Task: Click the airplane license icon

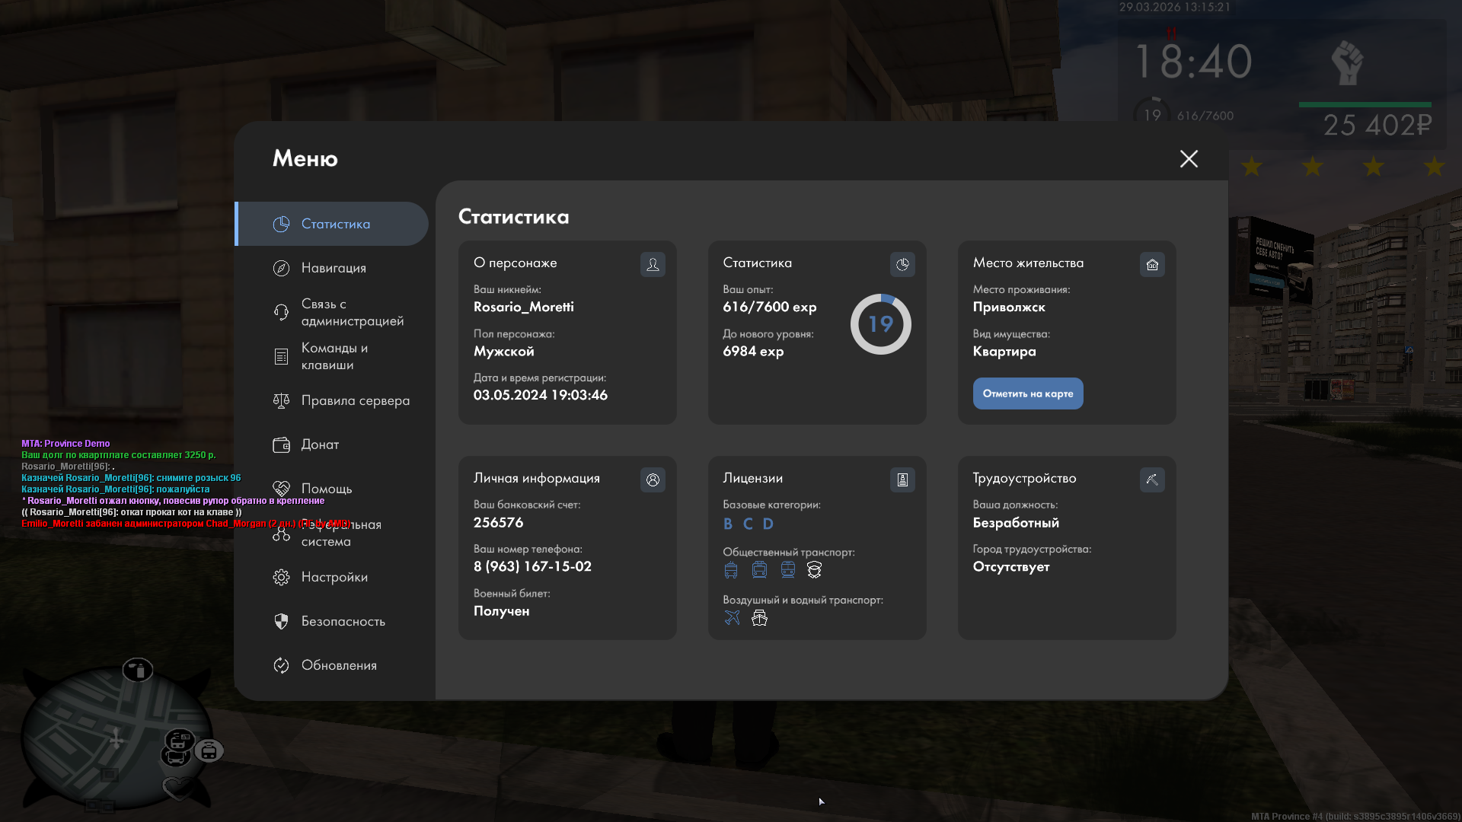Action: click(x=732, y=617)
